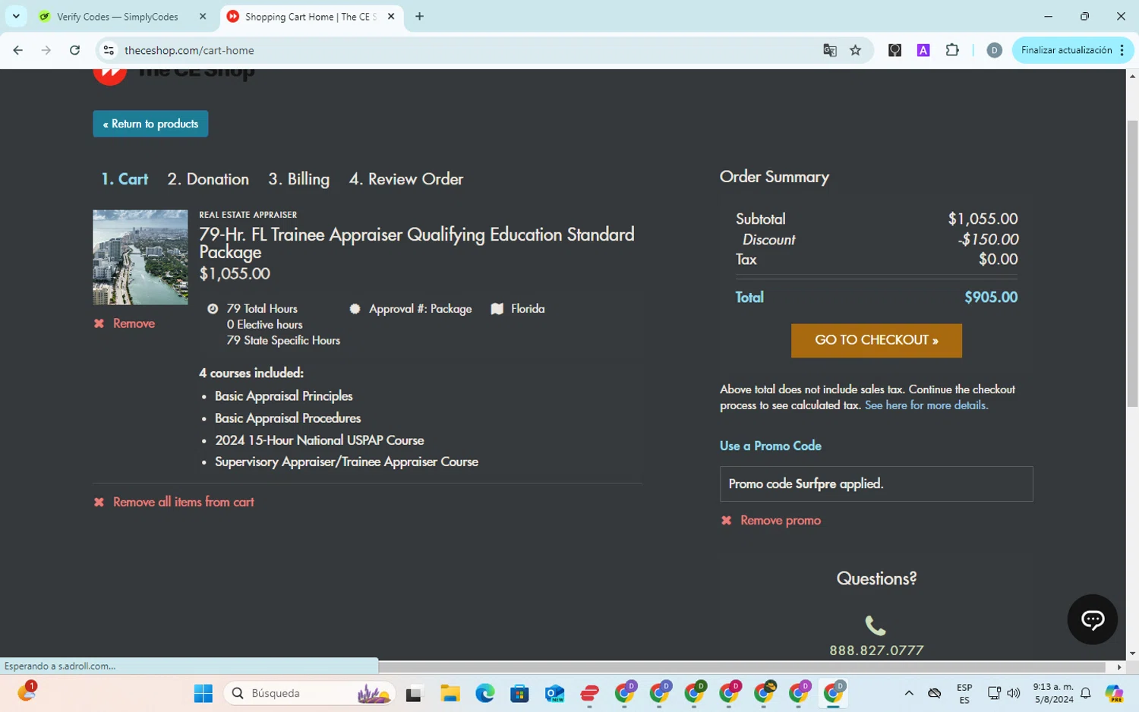The image size is (1139, 712).
Task: Launch Microsoft Edge from taskbar
Action: tap(485, 693)
